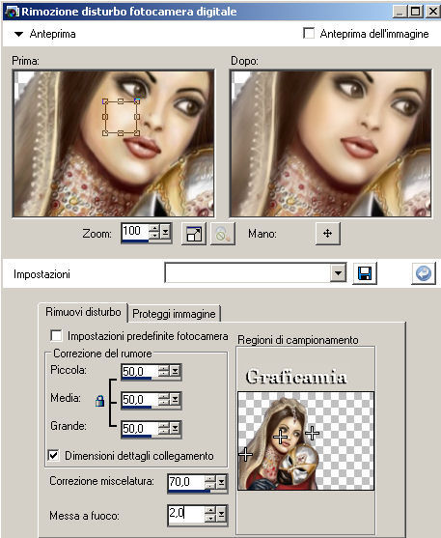Switch to the Proteggi immagine tab
This screenshot has width=441, height=538.
(x=174, y=314)
